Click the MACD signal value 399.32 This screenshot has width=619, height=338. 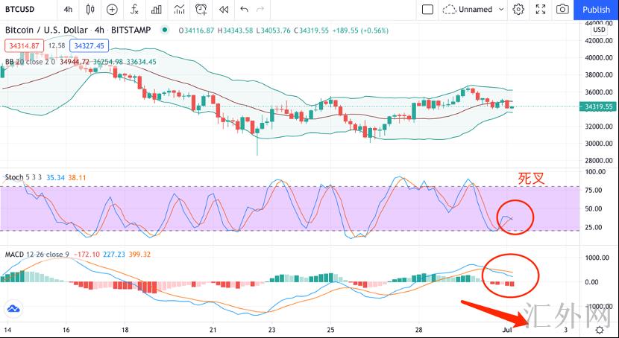click(139, 255)
